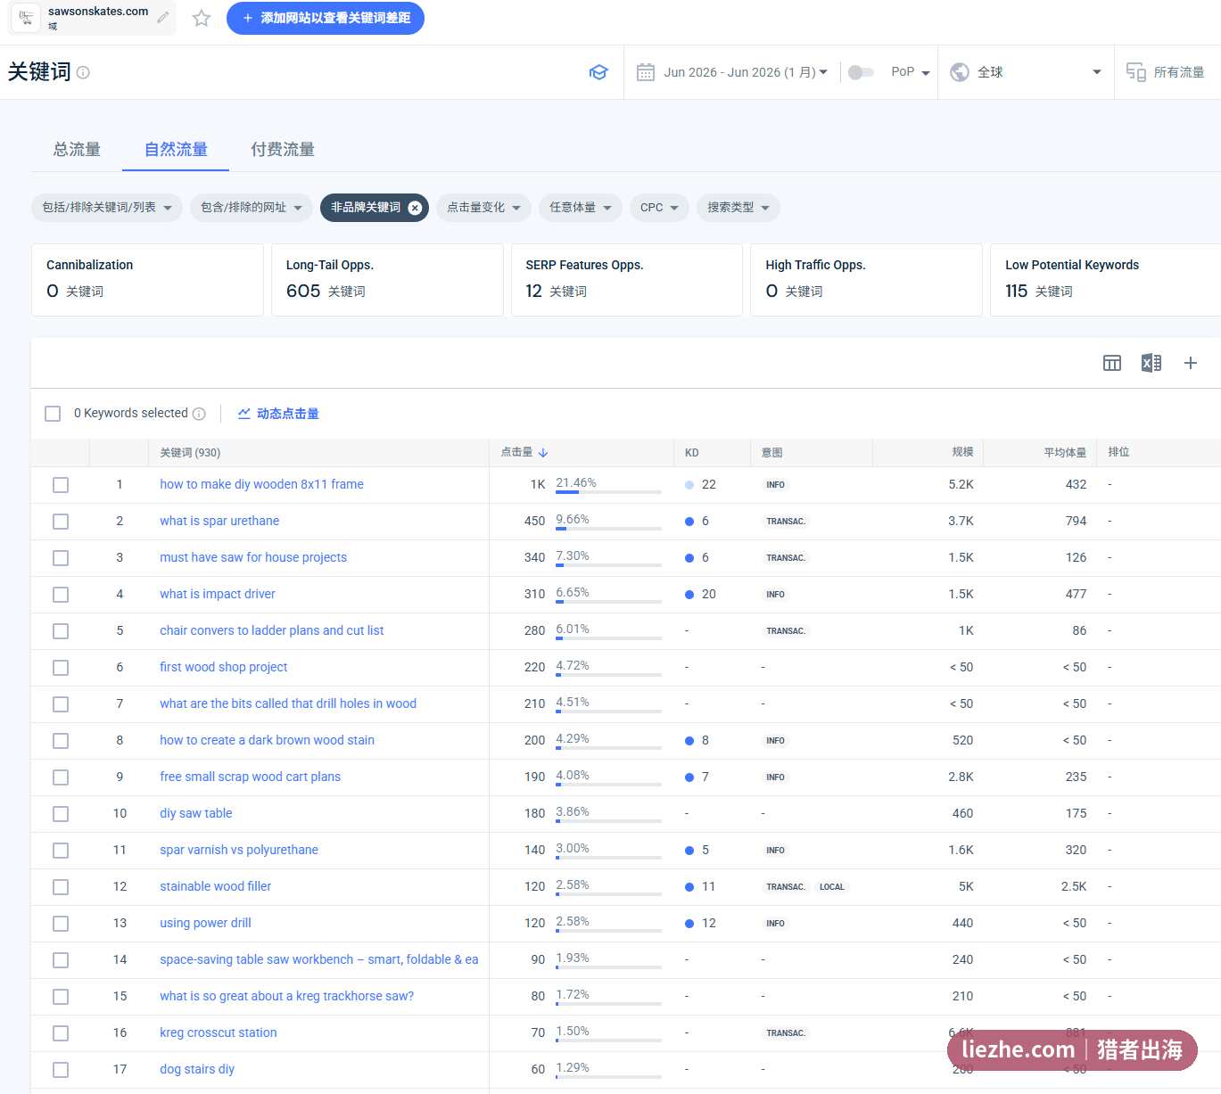Click the info icon next to 关键词 title
Image resolution: width=1221 pixels, height=1094 pixels.
[83, 73]
